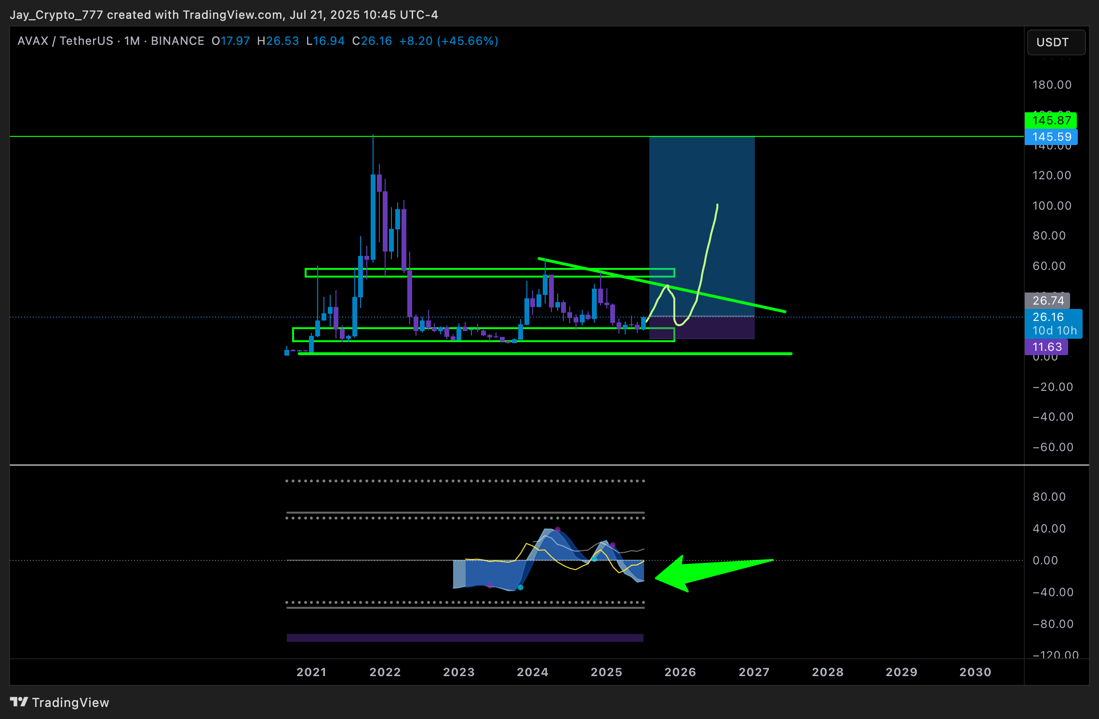Click the low value L16.94
1099x719 pixels.
pos(325,41)
